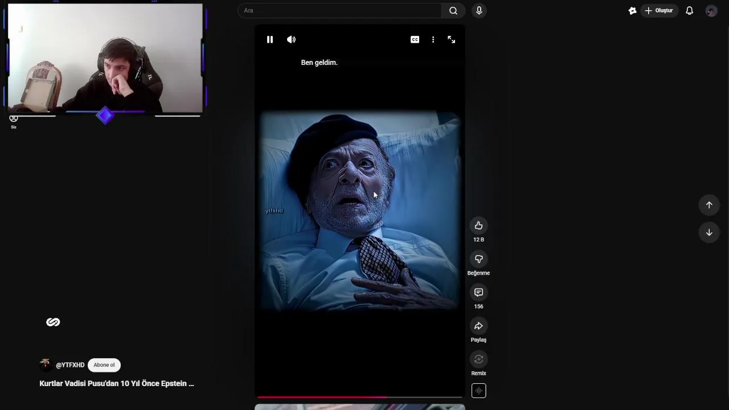Open the three-dot more options menu
The width and height of the screenshot is (729, 410).
click(x=433, y=39)
